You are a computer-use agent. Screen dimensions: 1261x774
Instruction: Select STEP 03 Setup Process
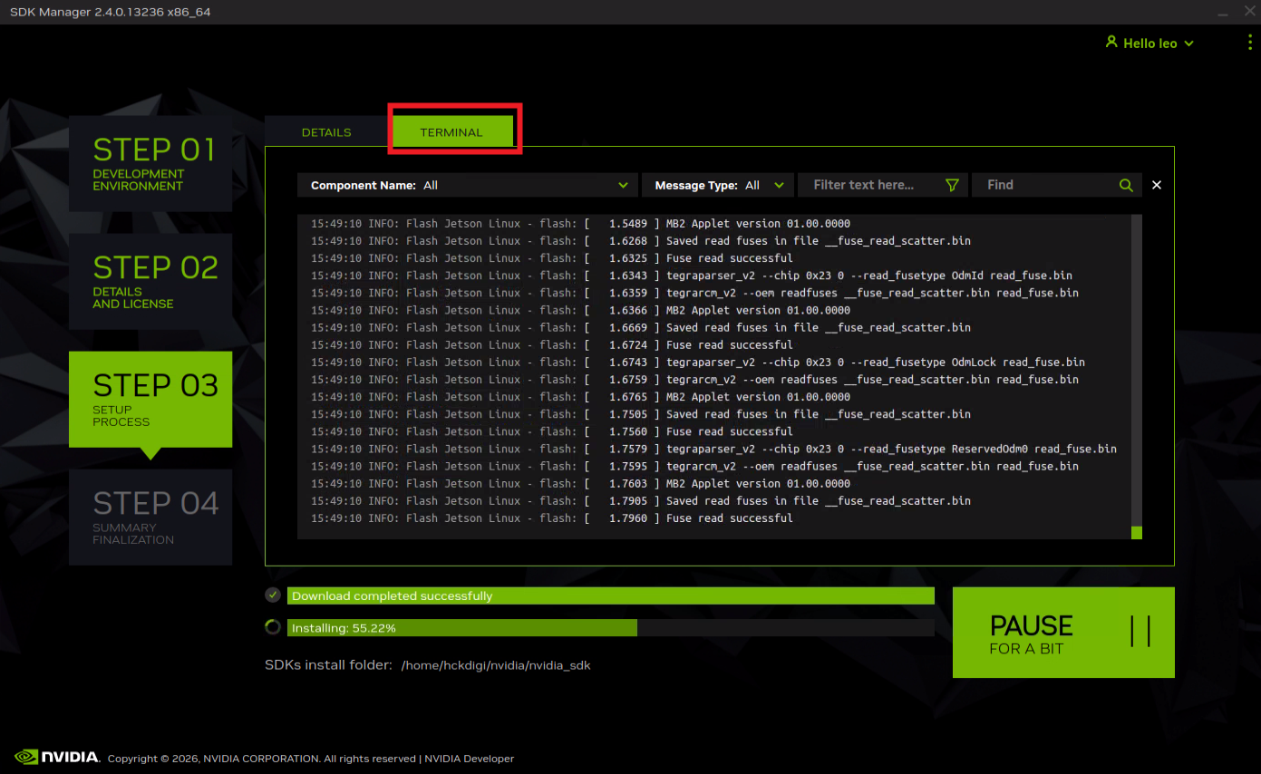click(x=150, y=400)
